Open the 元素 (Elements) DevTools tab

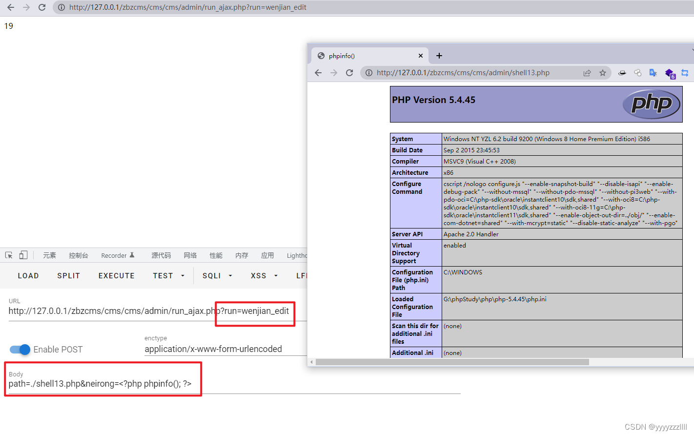point(49,255)
